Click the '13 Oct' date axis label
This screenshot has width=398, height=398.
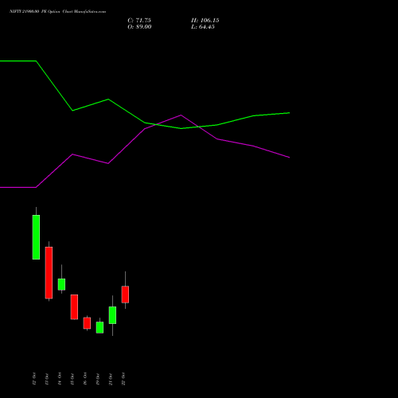click(47, 379)
